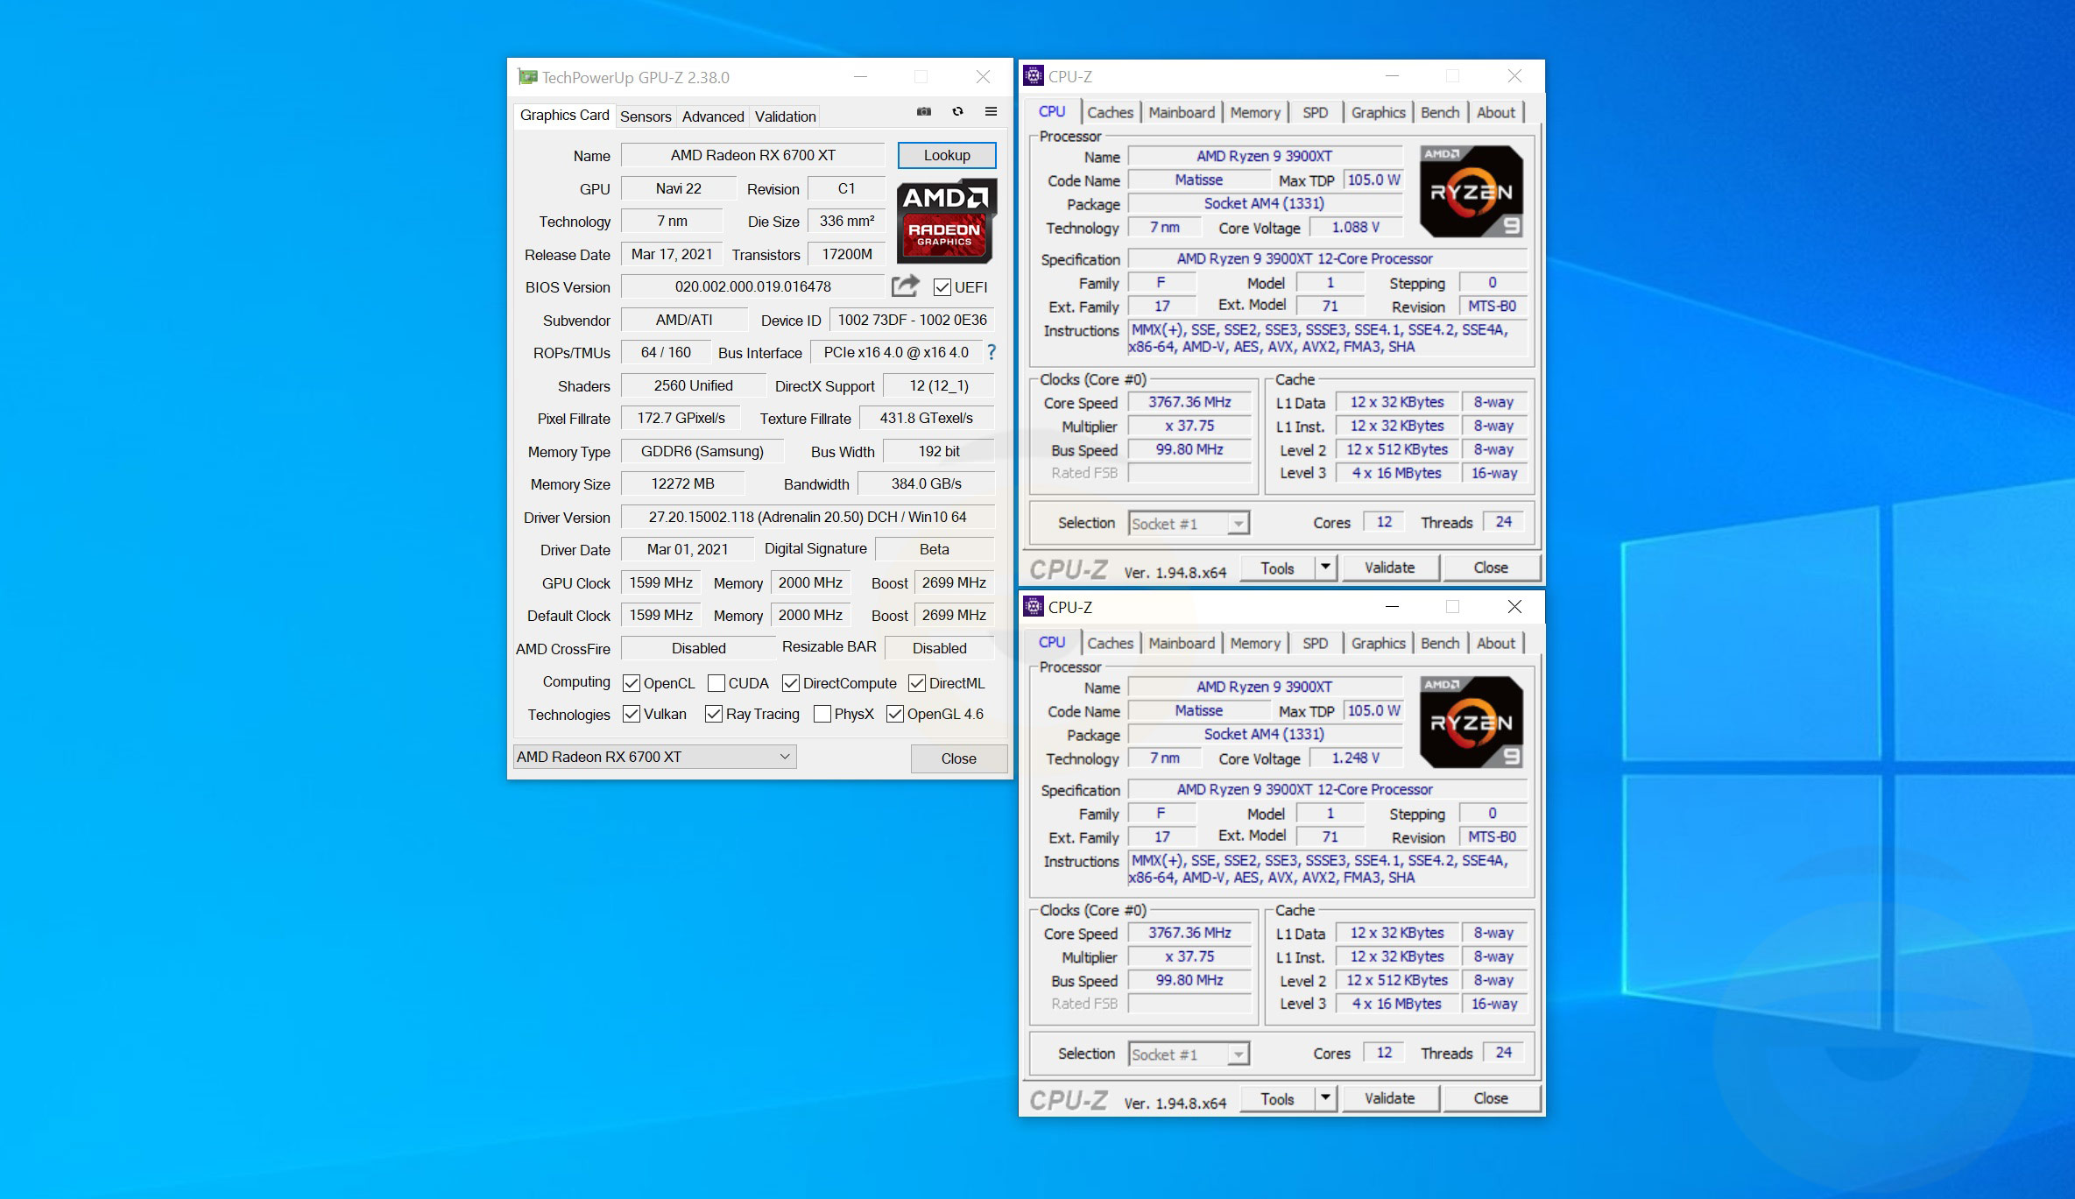The height and width of the screenshot is (1199, 2075).
Task: Toggle the DirectML checkbox
Action: click(x=917, y=683)
